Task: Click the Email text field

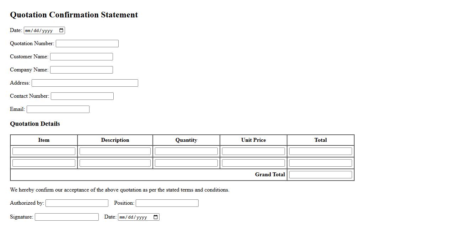Action: tap(58, 109)
